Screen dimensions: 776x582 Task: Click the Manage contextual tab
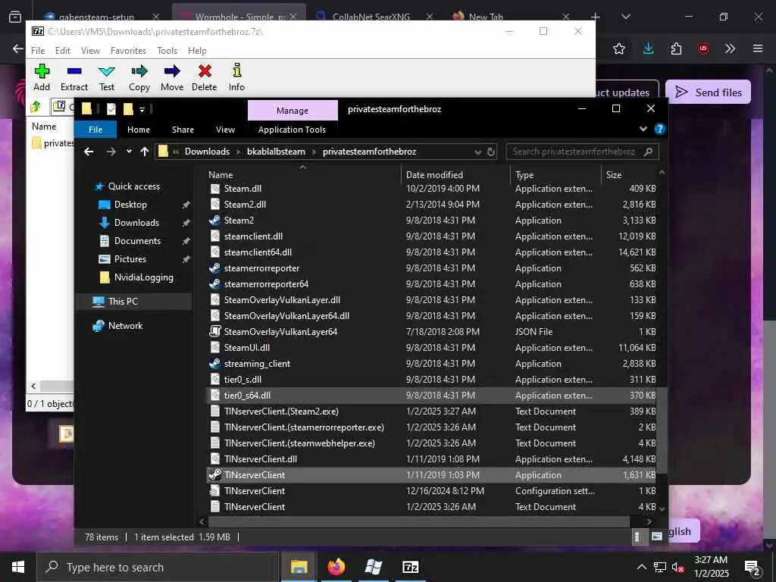[x=293, y=111]
